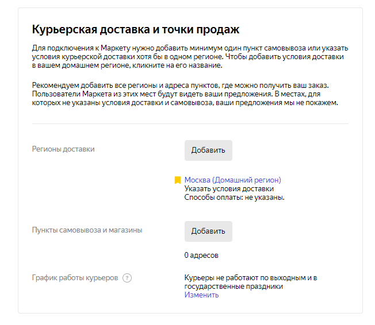Click the Курьерская доставка и точки продаж heading
This screenshot has width=375, height=325.
136,30
